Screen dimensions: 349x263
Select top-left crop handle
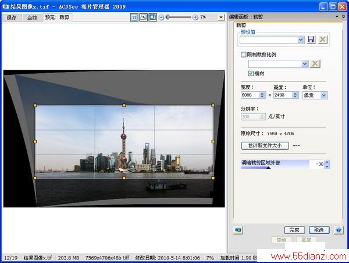tap(35, 105)
